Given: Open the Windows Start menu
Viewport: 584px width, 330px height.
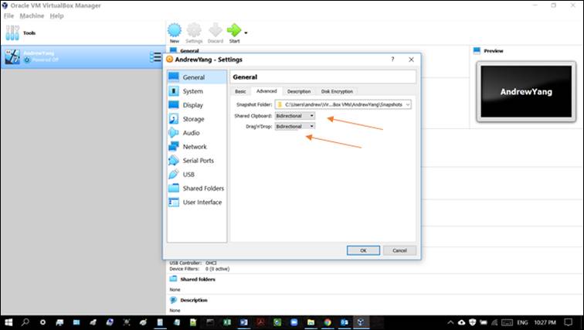Looking at the screenshot, I should tap(8, 322).
